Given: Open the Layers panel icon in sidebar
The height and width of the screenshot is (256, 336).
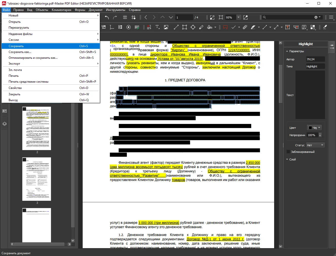Looking at the screenshot, I should coord(4,124).
